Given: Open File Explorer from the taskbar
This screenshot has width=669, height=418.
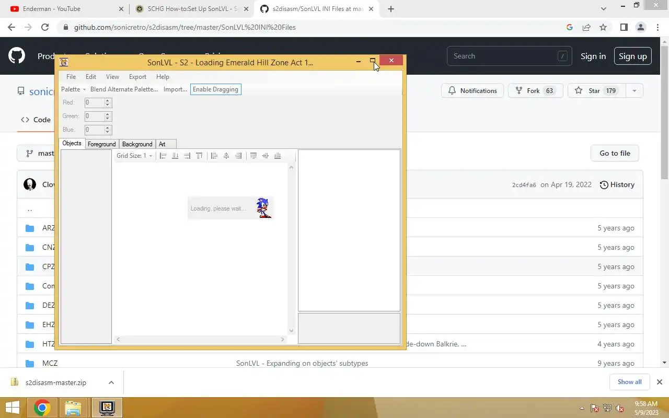Looking at the screenshot, I should 73,408.
